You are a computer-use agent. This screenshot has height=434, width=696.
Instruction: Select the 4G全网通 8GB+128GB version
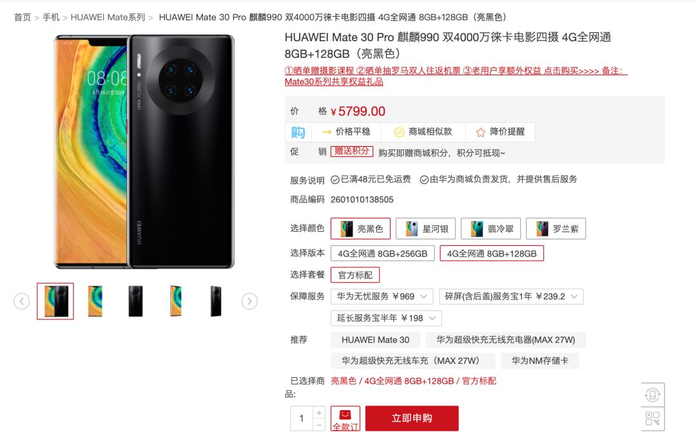point(491,254)
